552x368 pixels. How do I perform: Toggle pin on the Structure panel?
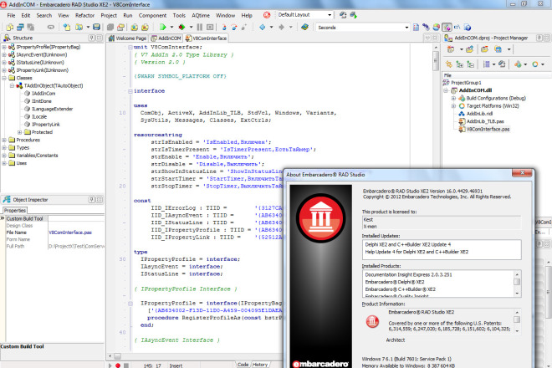tap(92, 38)
